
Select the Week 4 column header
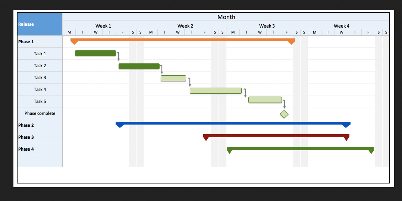point(342,26)
